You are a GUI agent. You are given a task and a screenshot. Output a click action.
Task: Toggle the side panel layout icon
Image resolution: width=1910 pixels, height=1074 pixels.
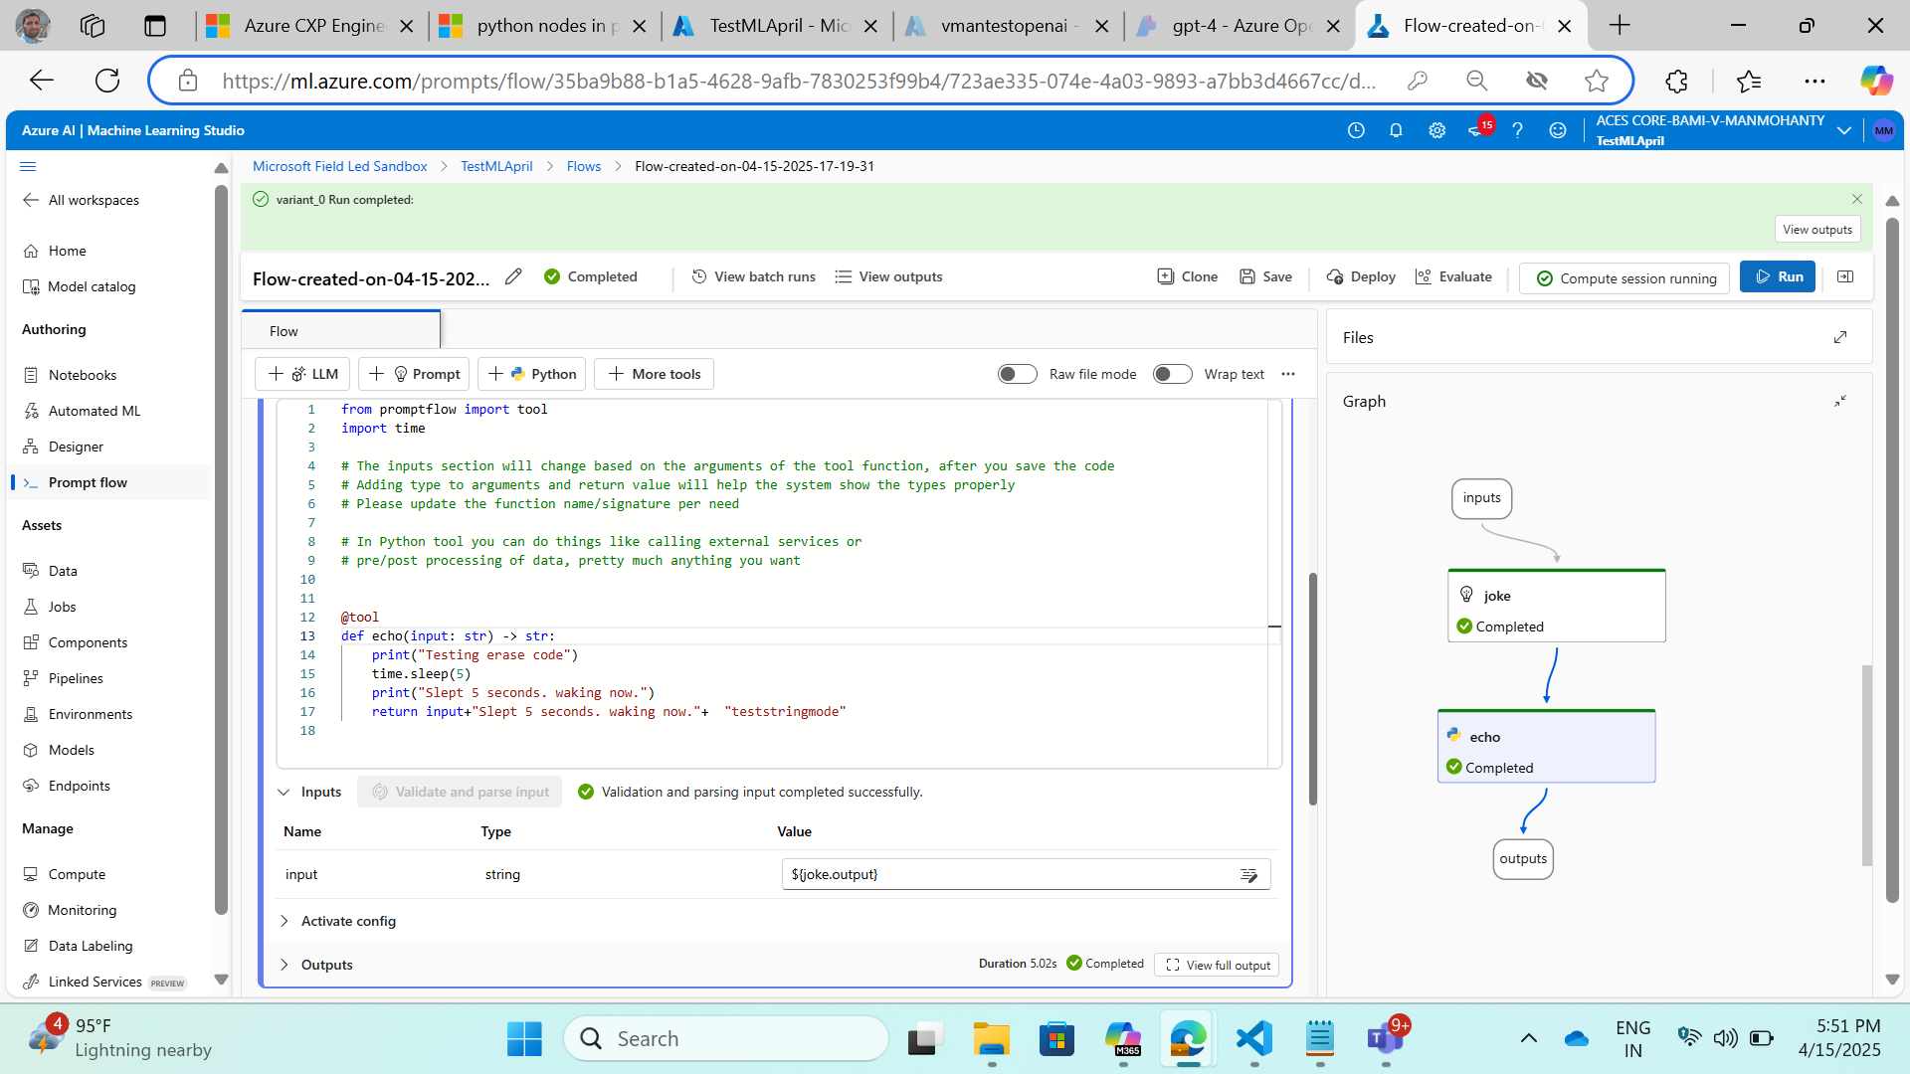click(x=1845, y=277)
